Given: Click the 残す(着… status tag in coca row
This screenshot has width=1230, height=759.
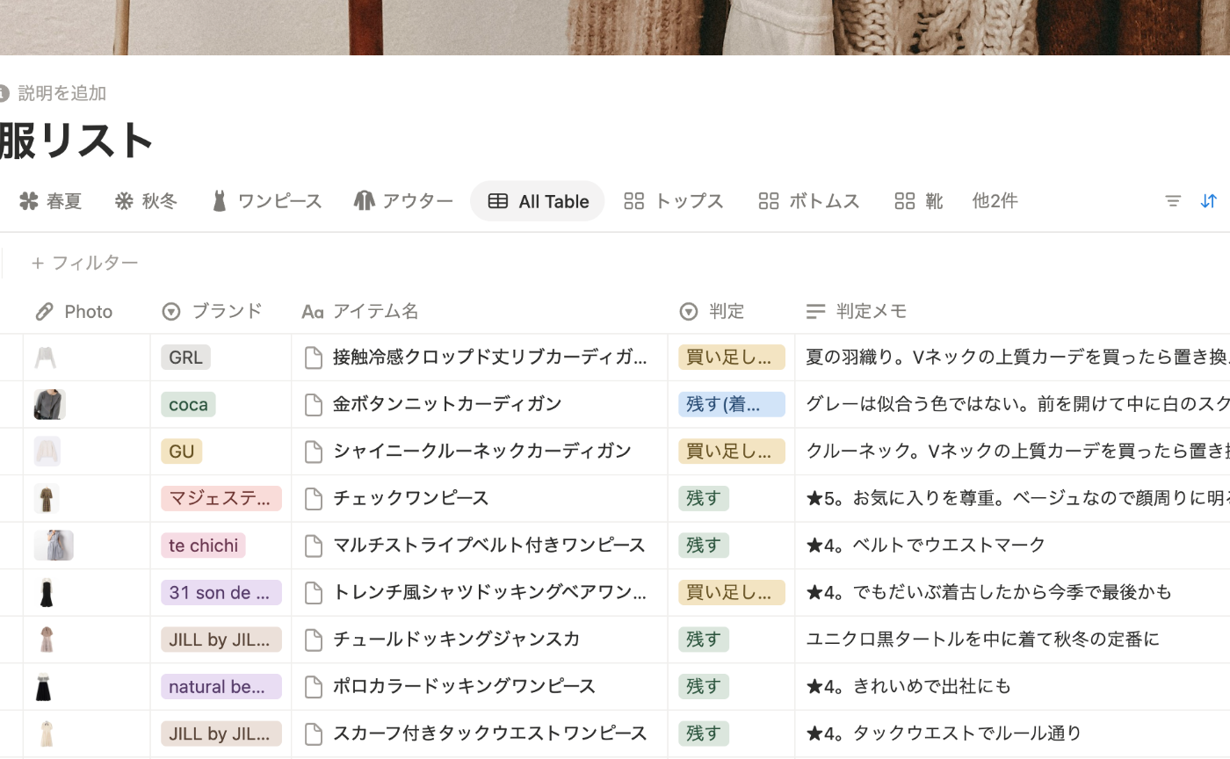Looking at the screenshot, I should (732, 404).
